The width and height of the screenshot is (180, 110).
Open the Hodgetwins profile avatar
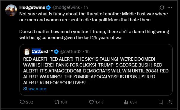11,10
